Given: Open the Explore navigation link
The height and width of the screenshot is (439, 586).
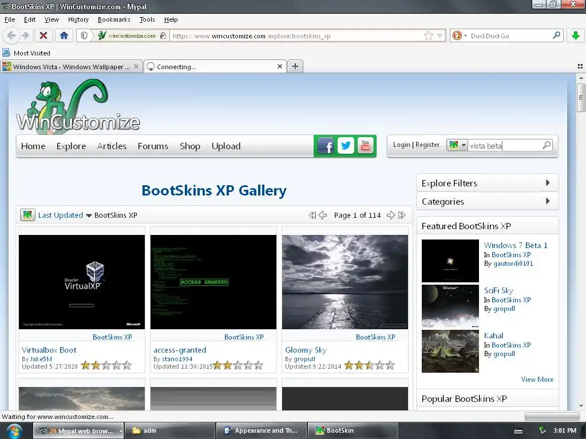Looking at the screenshot, I should 71,146.
